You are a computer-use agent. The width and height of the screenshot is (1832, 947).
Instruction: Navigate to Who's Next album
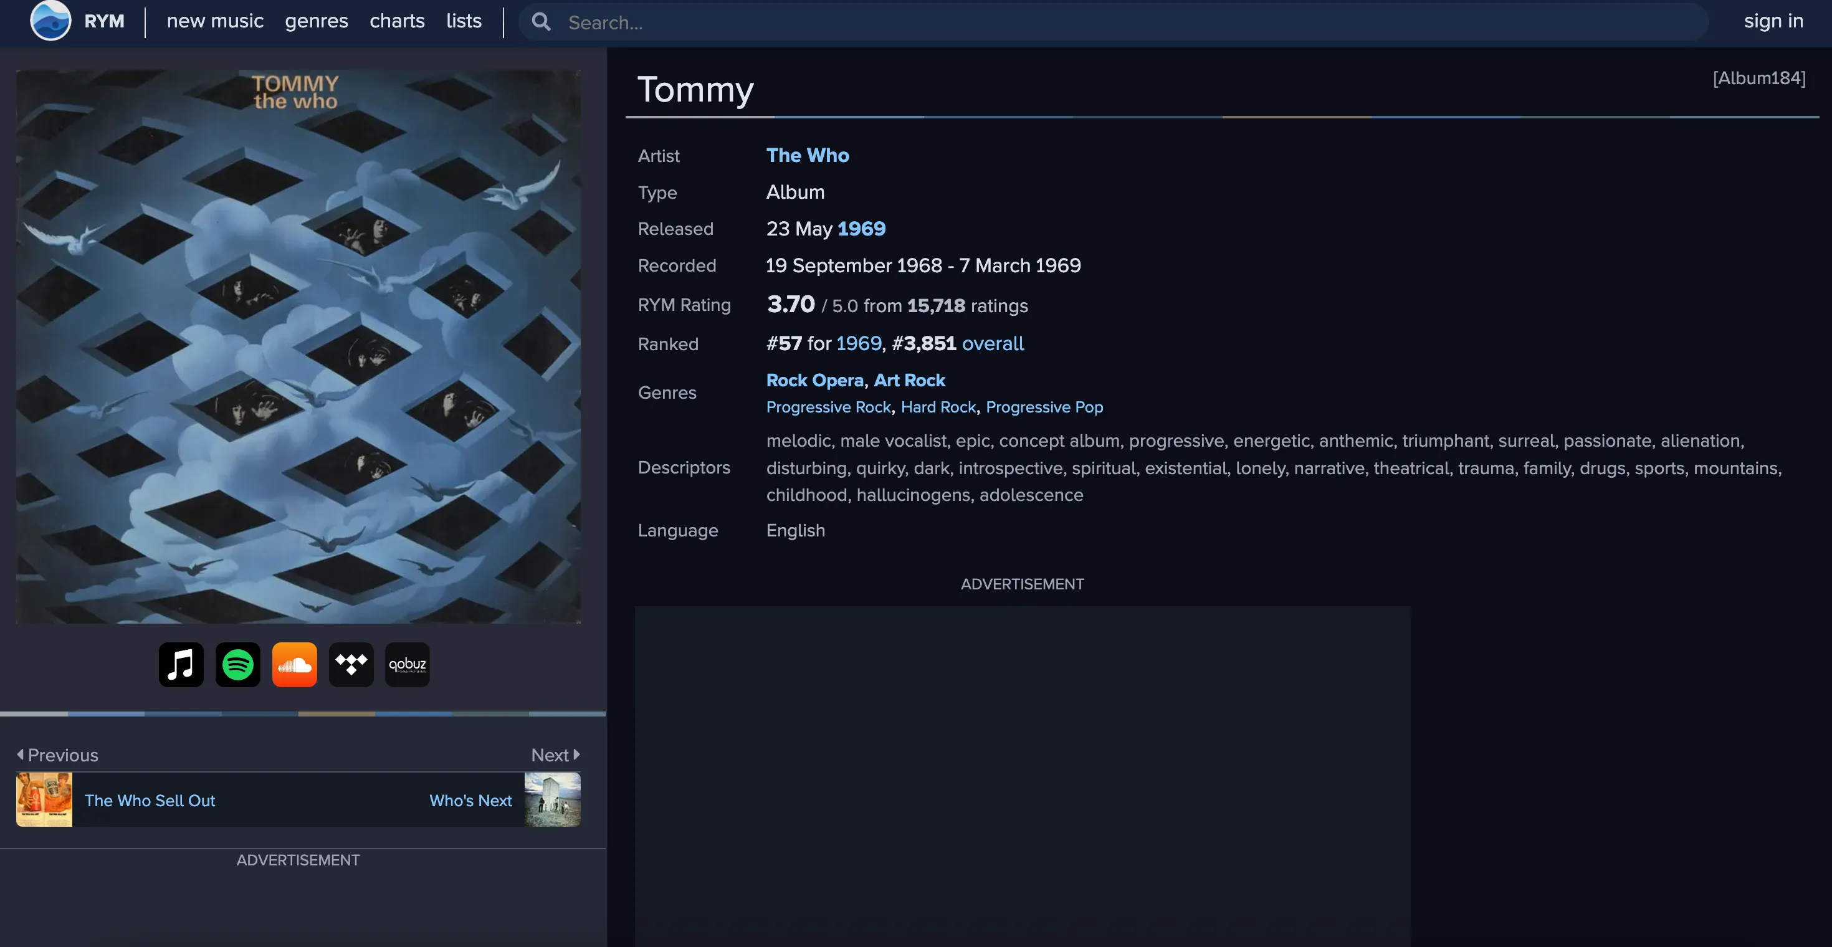point(470,800)
